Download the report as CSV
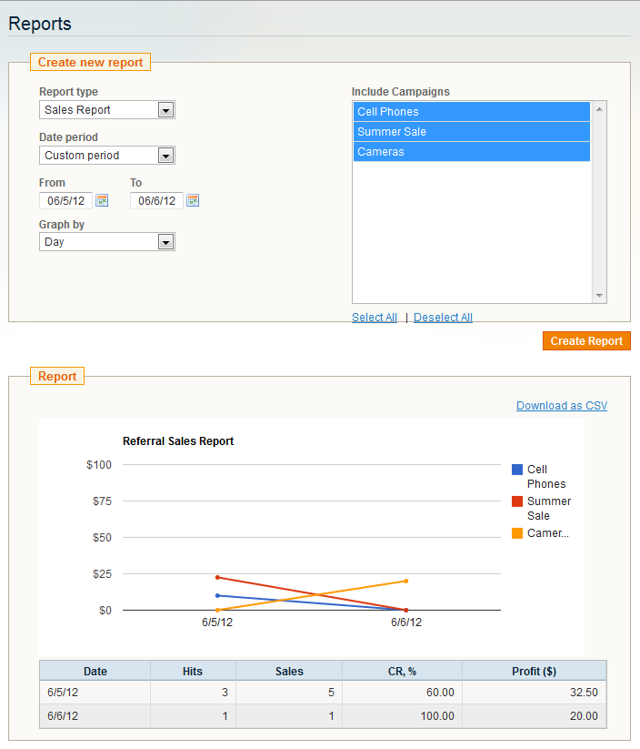The image size is (640, 749). (x=562, y=406)
